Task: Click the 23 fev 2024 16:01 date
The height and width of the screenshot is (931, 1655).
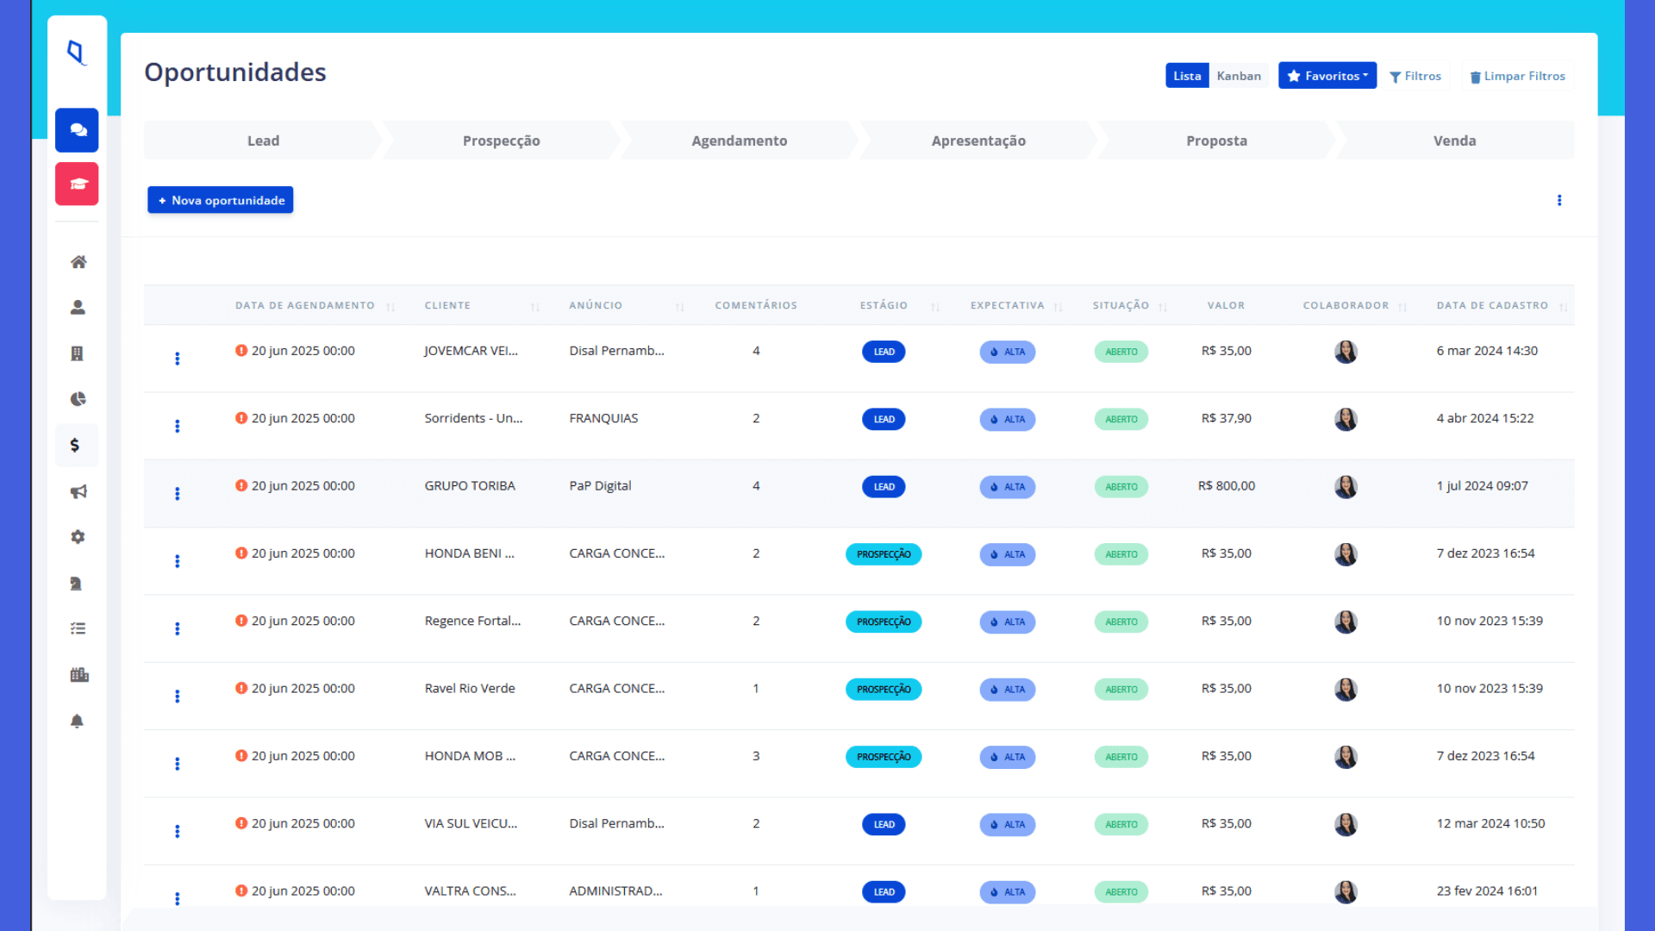Action: coord(1487,891)
